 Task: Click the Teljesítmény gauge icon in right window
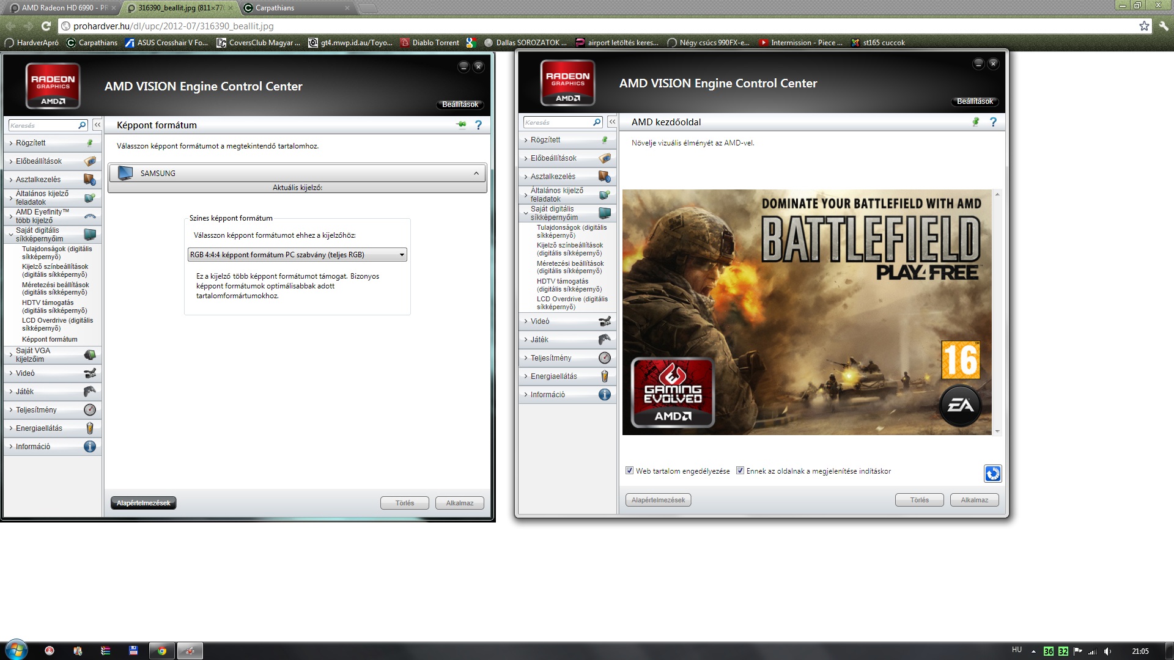pyautogui.click(x=605, y=358)
